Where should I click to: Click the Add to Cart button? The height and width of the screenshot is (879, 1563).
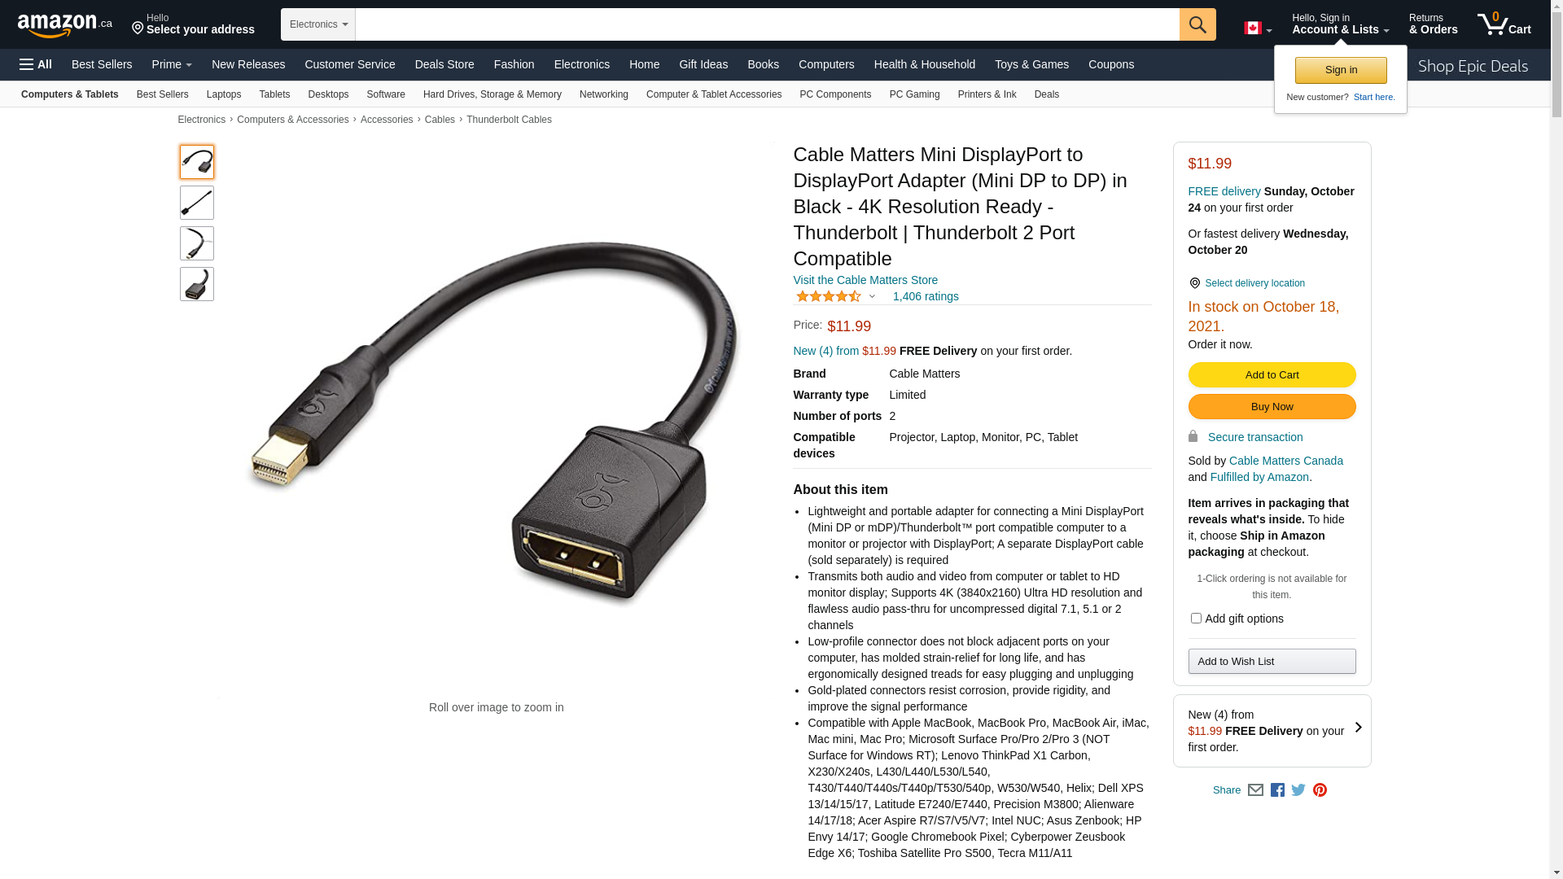(1272, 375)
